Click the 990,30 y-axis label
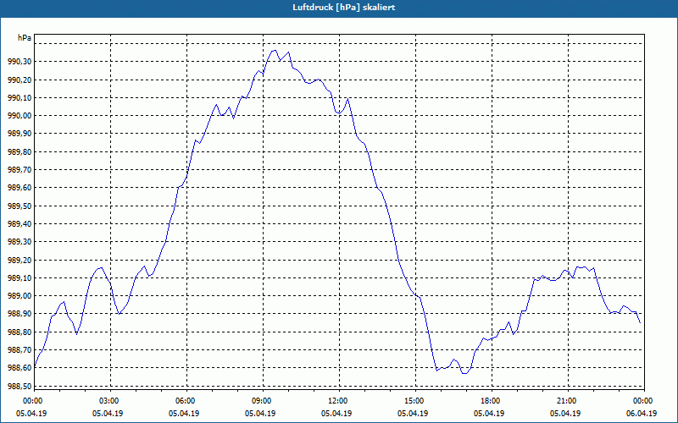Viewport: 678px width, 423px height. coord(19,62)
